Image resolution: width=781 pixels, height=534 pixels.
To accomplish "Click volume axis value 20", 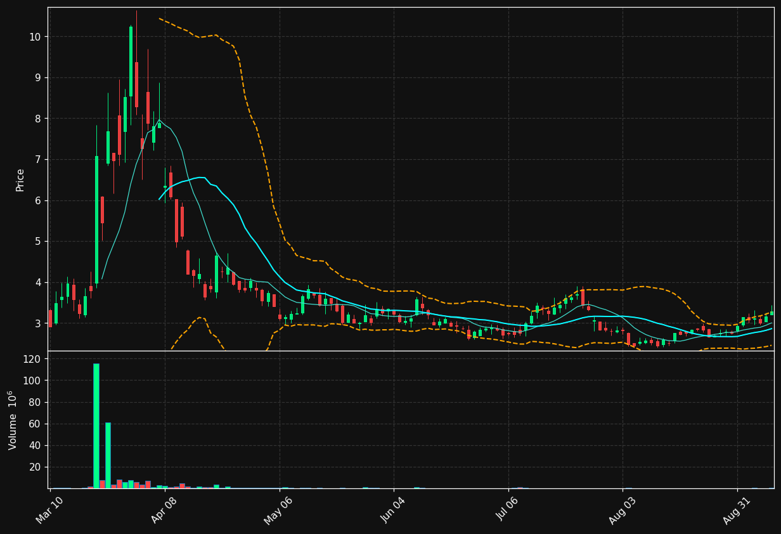I will [35, 467].
